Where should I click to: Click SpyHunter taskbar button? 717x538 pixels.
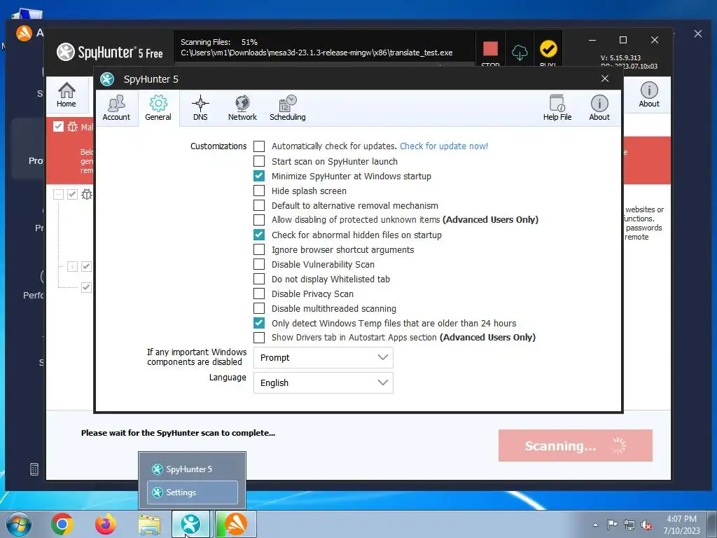190,524
